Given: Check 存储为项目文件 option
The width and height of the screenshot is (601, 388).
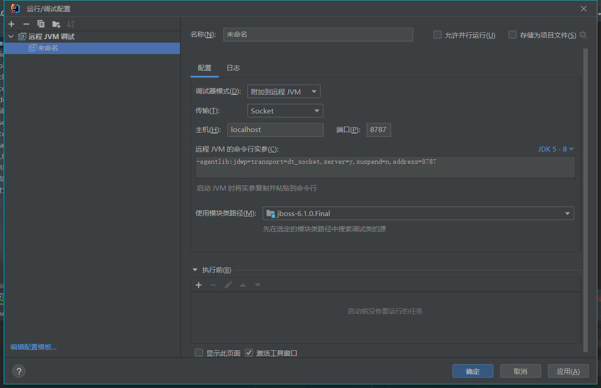Looking at the screenshot, I should click(512, 34).
